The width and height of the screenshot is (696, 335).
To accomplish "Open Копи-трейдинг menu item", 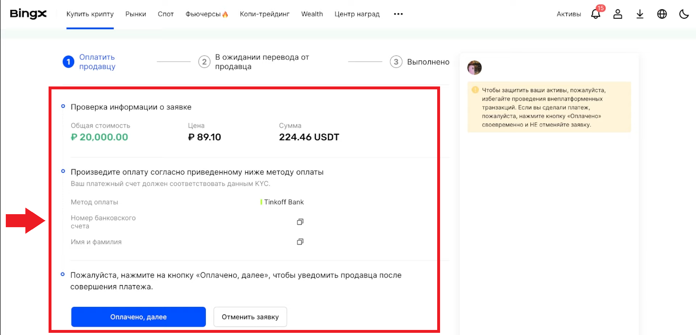I will click(265, 14).
